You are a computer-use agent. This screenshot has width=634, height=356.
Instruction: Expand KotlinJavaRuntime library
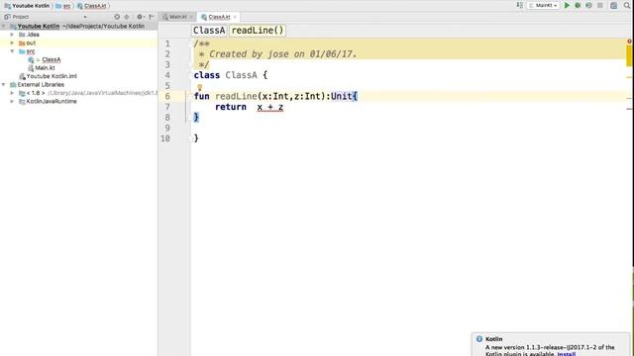[x=12, y=101]
